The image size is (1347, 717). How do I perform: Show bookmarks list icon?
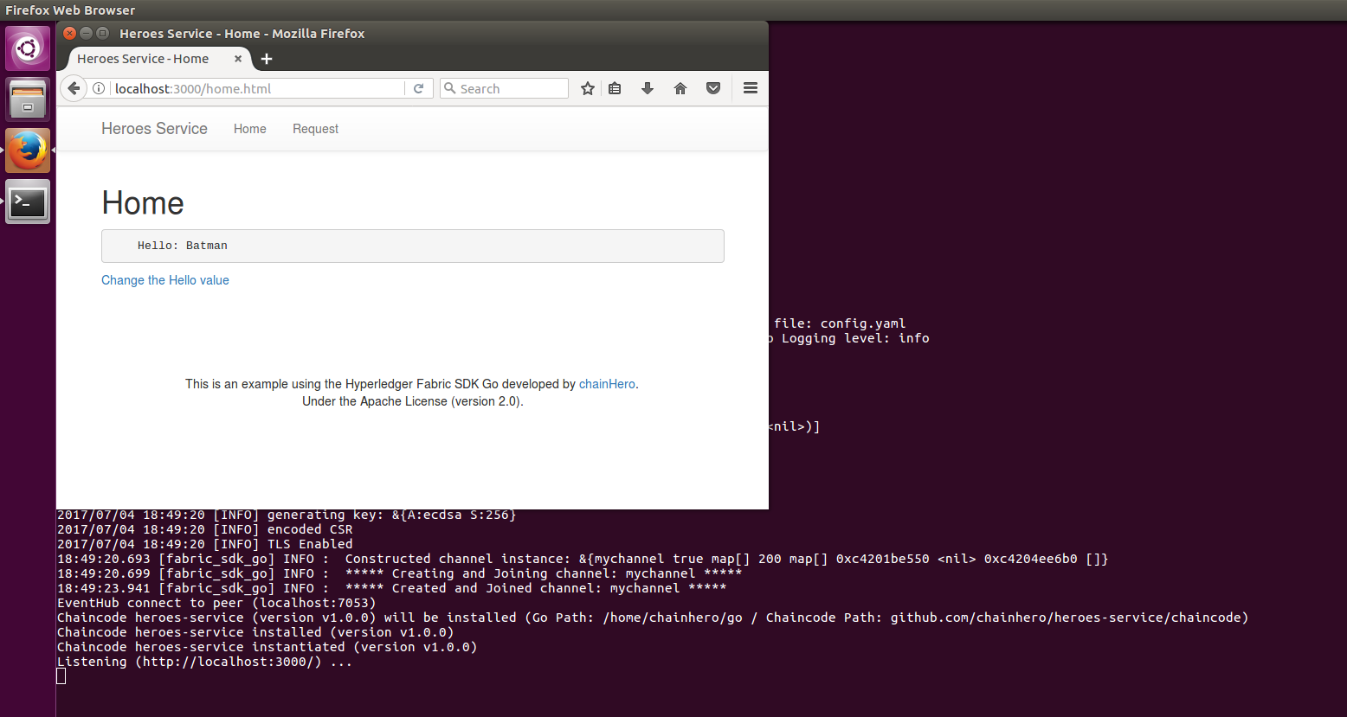(615, 88)
